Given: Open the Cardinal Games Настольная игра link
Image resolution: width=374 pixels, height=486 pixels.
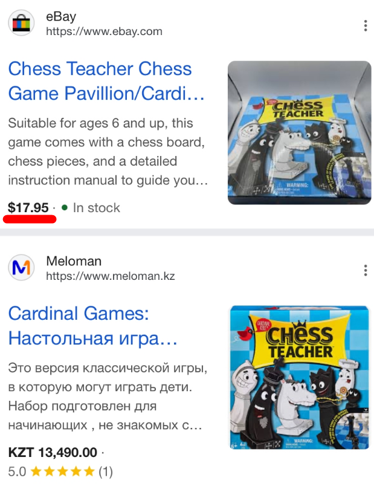Looking at the screenshot, I should pos(92,325).
